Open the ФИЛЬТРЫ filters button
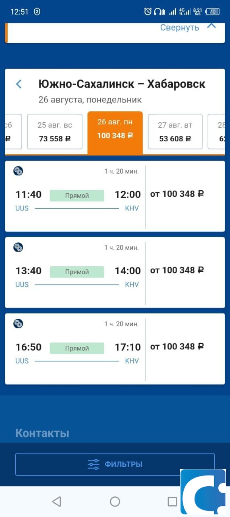 pos(115,464)
